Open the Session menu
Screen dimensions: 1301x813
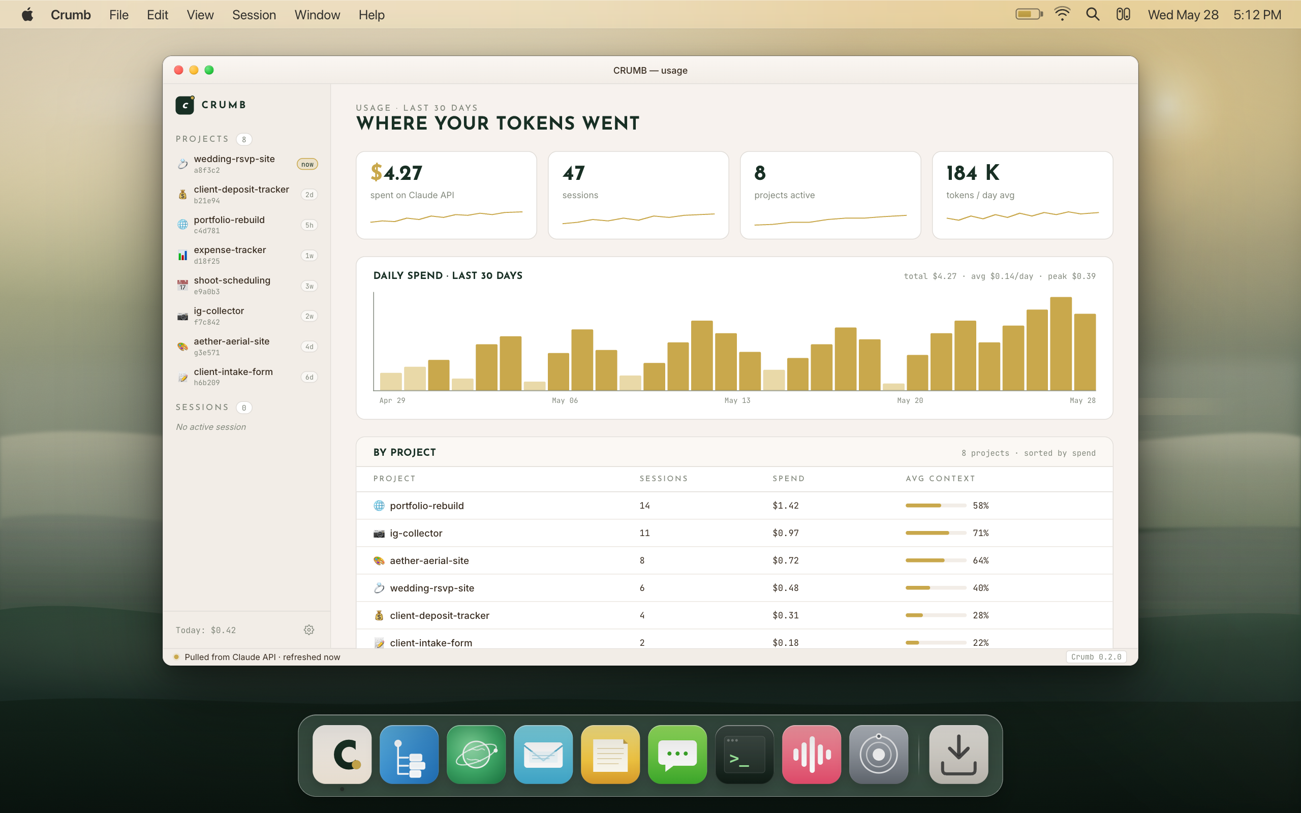pos(254,15)
